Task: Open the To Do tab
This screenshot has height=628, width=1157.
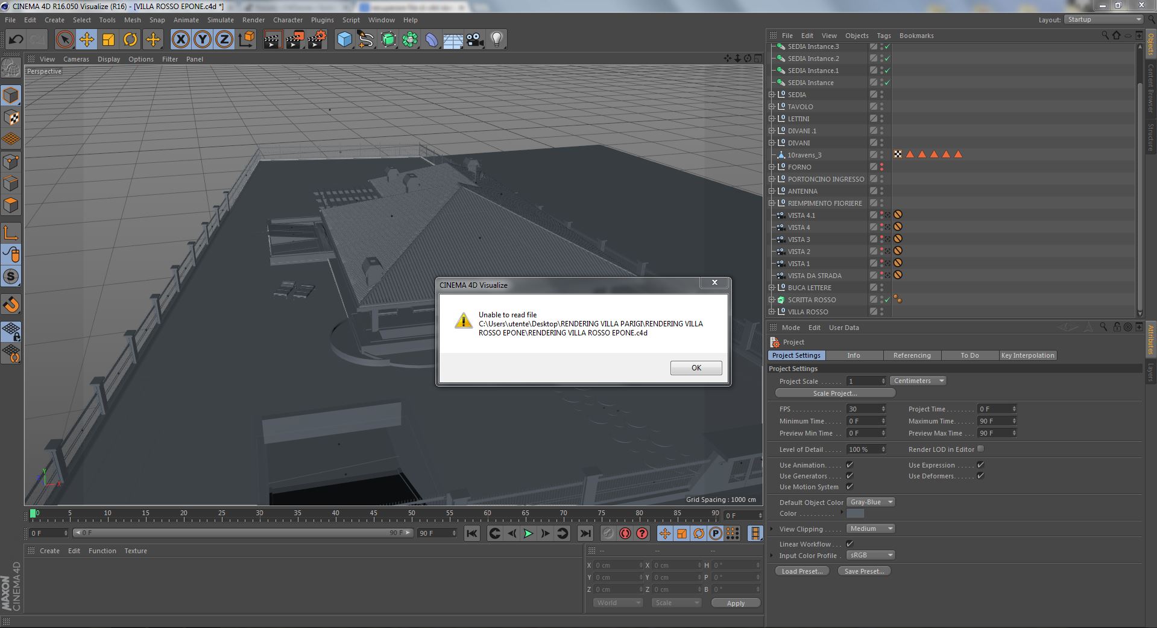Action: coord(969,355)
